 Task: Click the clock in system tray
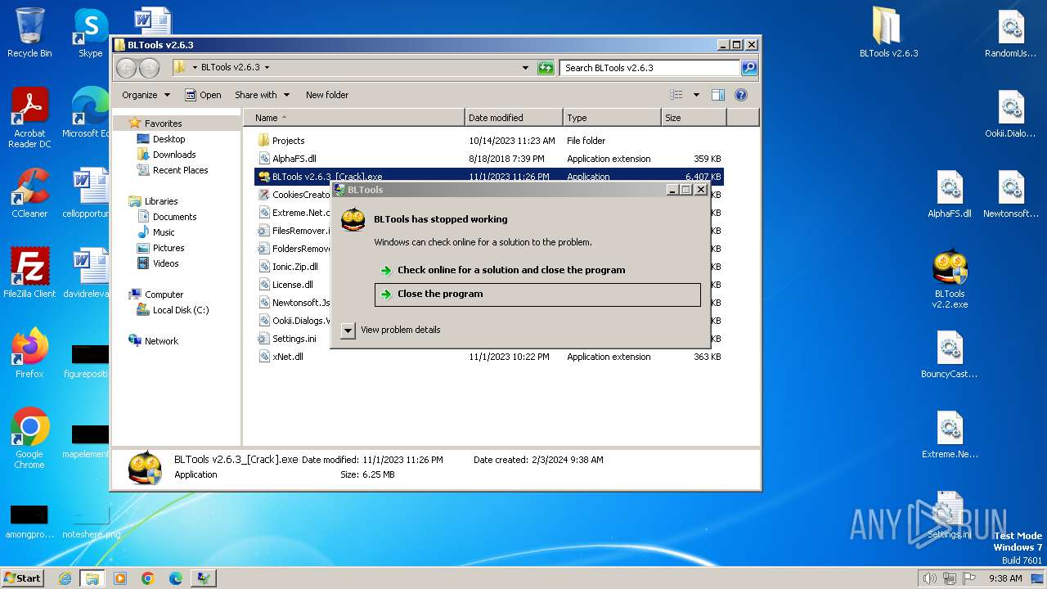pos(1005,578)
